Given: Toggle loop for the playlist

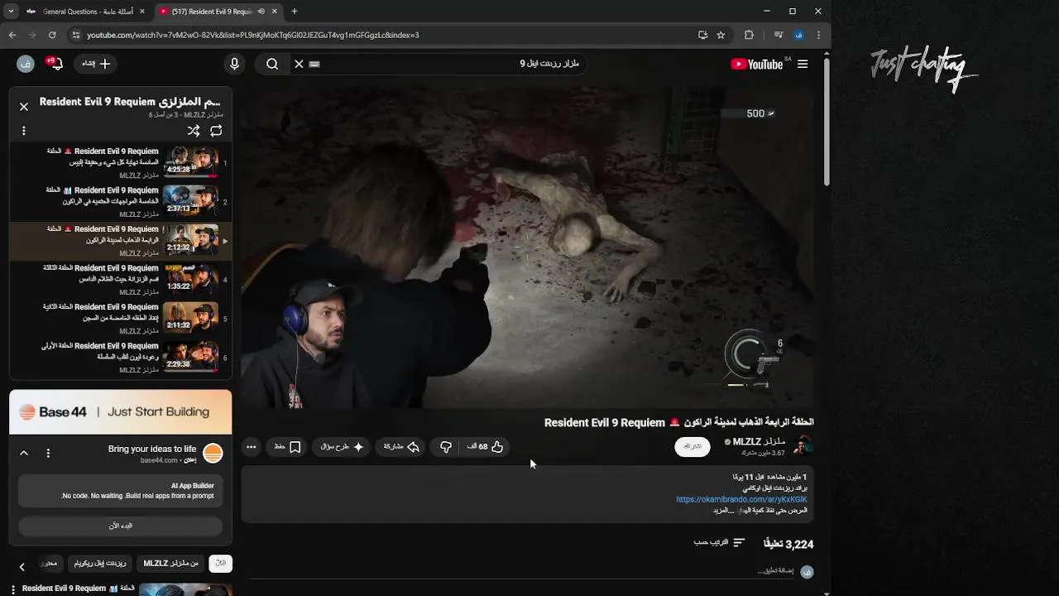Looking at the screenshot, I should (x=216, y=131).
